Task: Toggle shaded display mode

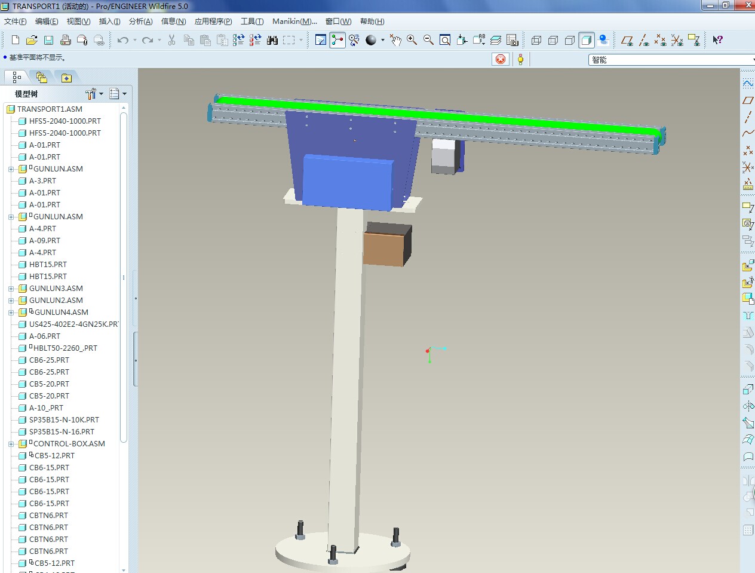Action: [x=586, y=40]
